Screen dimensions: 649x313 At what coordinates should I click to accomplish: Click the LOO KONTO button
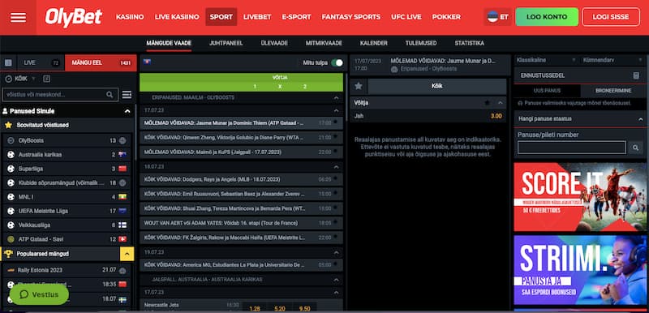(547, 17)
